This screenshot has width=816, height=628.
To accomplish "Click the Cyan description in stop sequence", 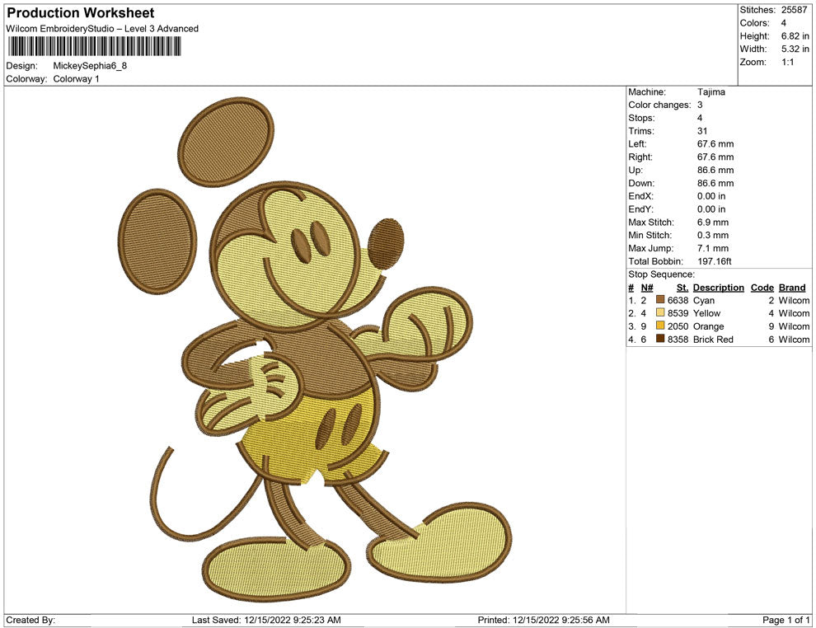I will point(704,300).
